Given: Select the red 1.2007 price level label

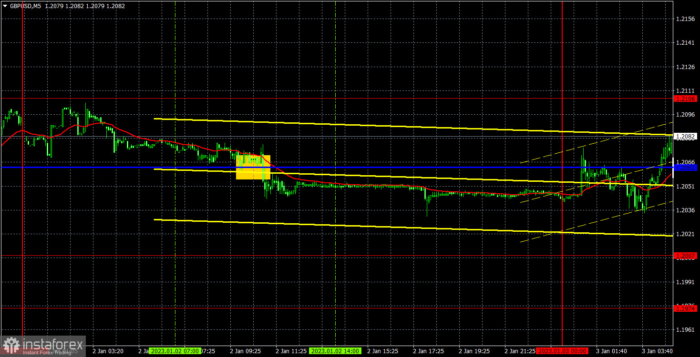Looking at the screenshot, I should (x=686, y=256).
